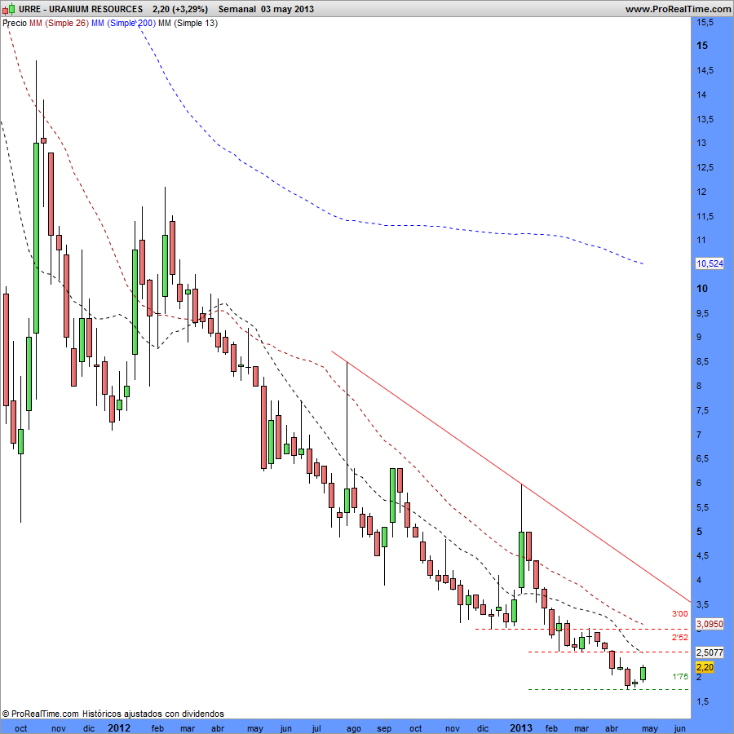Screen dimensions: 734x734
Task: Click the 10 price label on scale
Action: [702, 289]
